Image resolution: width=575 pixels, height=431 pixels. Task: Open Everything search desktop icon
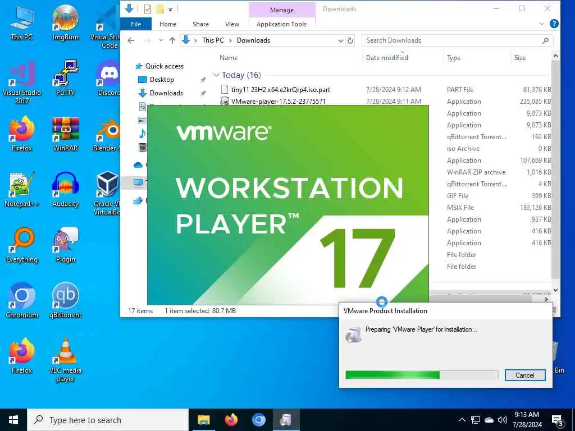(x=22, y=245)
